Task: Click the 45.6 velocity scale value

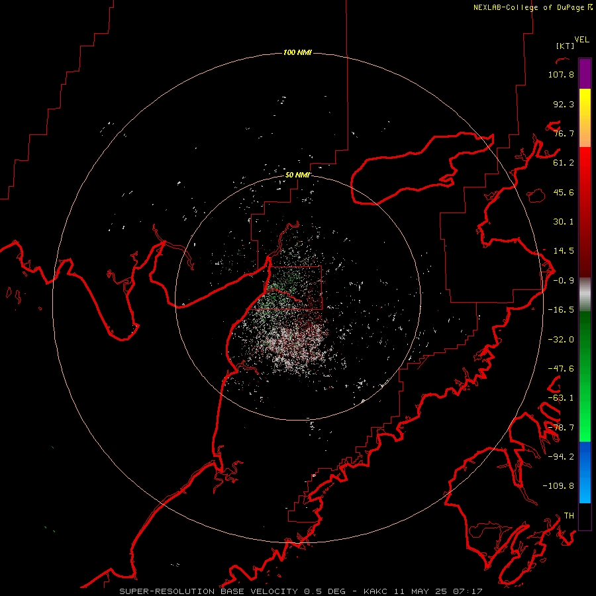Action: point(564,192)
